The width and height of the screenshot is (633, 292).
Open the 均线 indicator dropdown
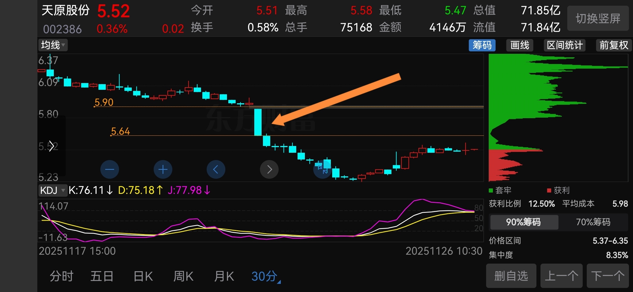[53, 45]
